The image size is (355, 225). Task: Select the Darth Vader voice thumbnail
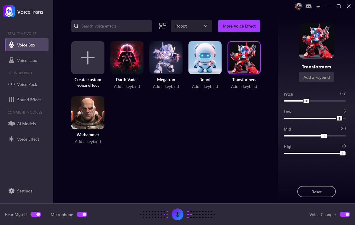point(127,58)
